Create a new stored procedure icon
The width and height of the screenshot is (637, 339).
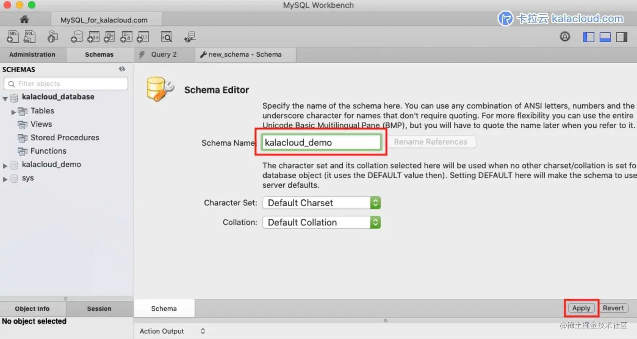point(126,37)
